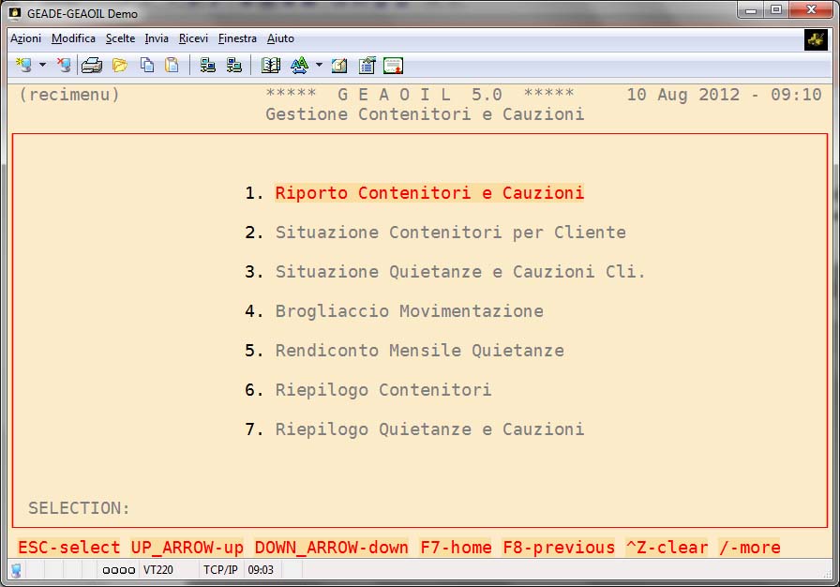Click the paste clipboard icon
The width and height of the screenshot is (840, 587).
pyautogui.click(x=172, y=66)
